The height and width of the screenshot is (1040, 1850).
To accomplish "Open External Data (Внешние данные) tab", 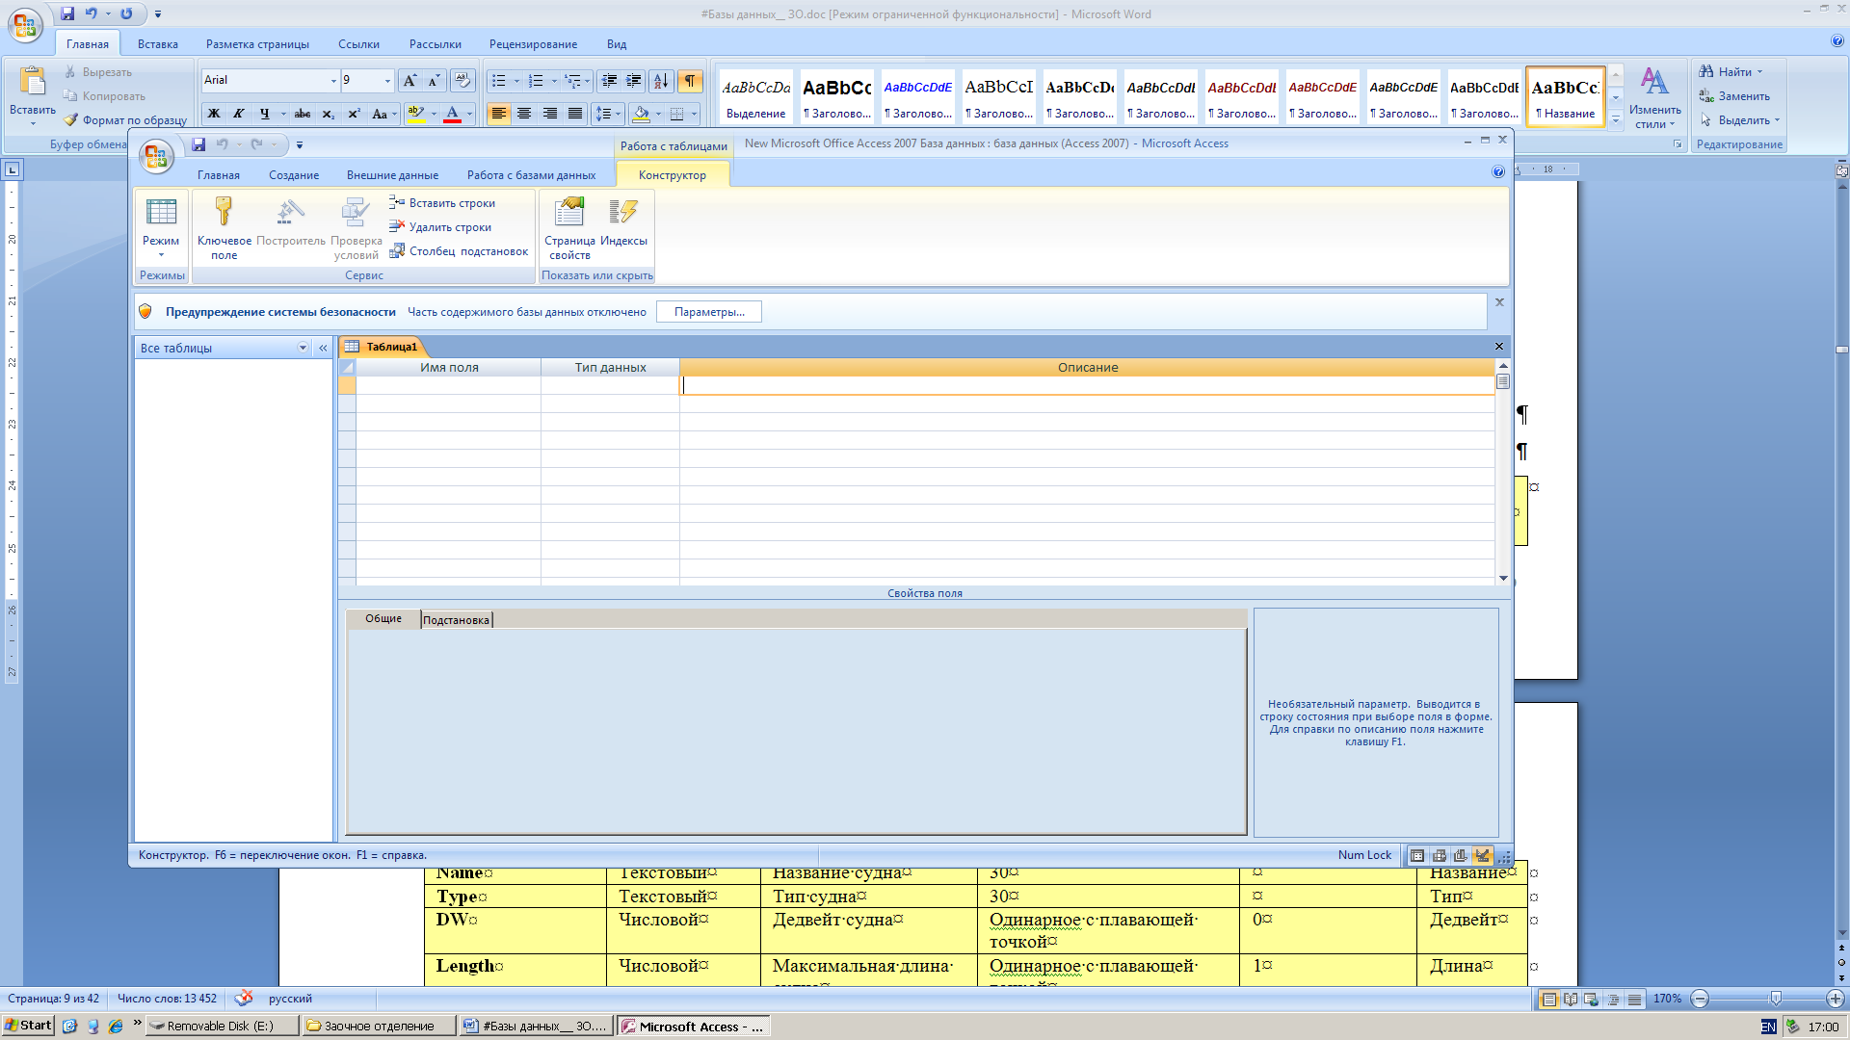I will click(x=392, y=175).
